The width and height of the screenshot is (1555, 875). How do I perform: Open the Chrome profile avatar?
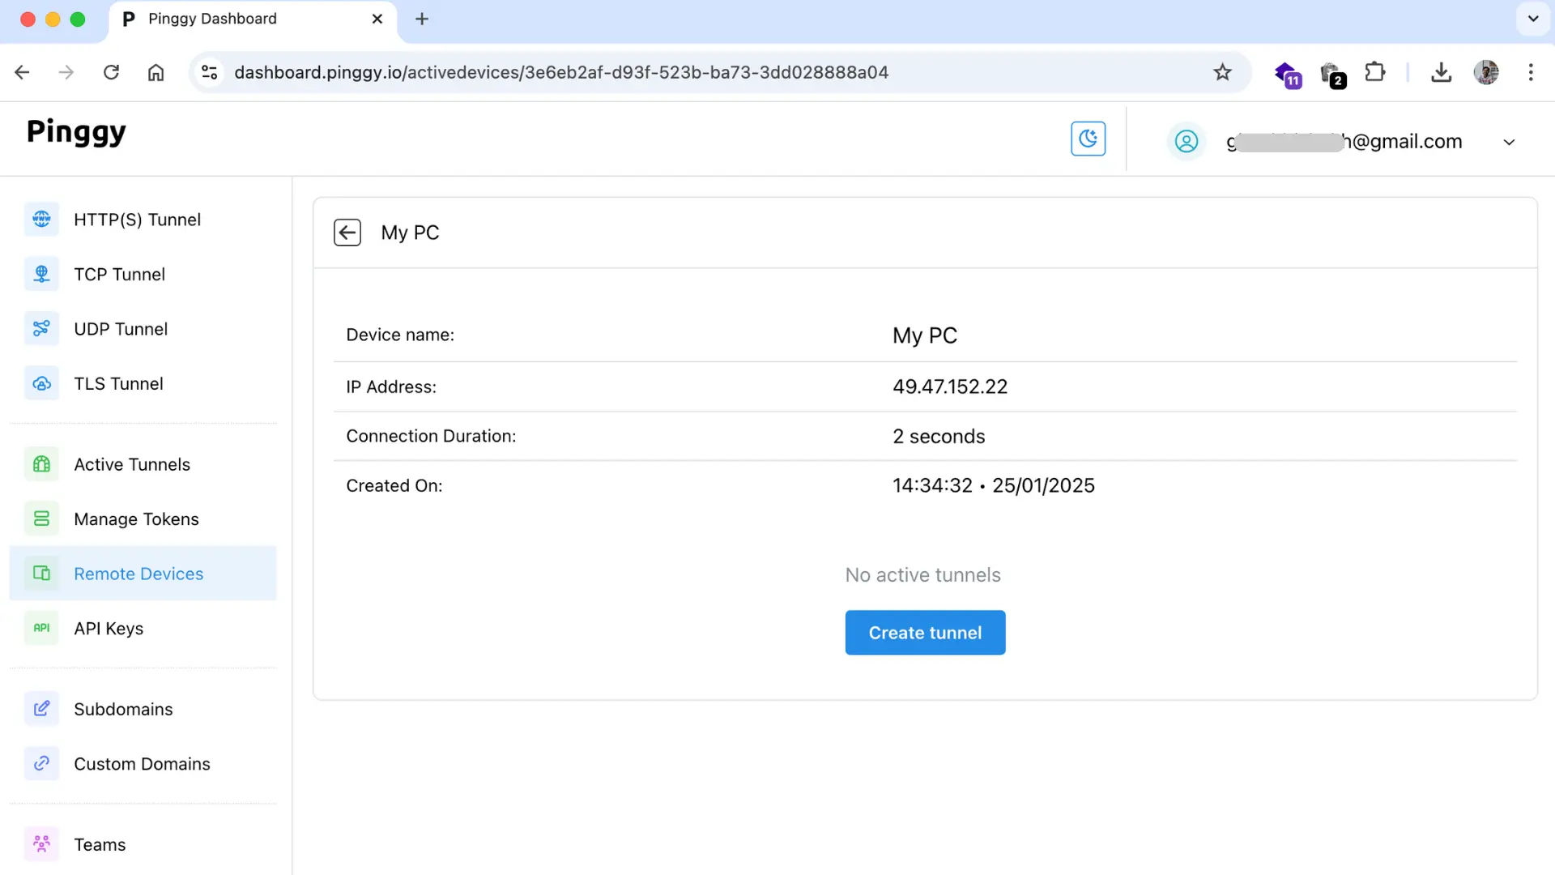point(1486,72)
